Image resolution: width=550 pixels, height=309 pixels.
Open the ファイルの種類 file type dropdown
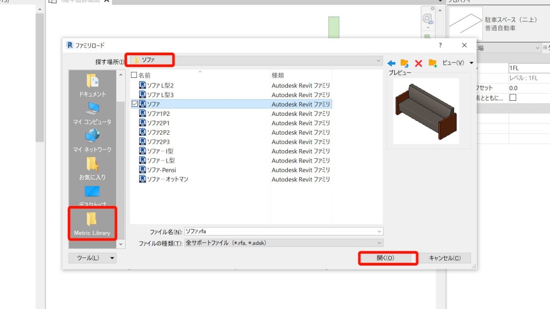tap(379, 243)
